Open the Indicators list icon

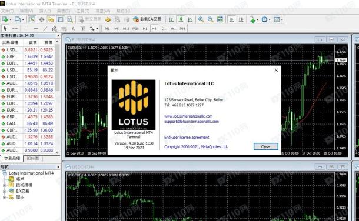[x=252, y=19]
